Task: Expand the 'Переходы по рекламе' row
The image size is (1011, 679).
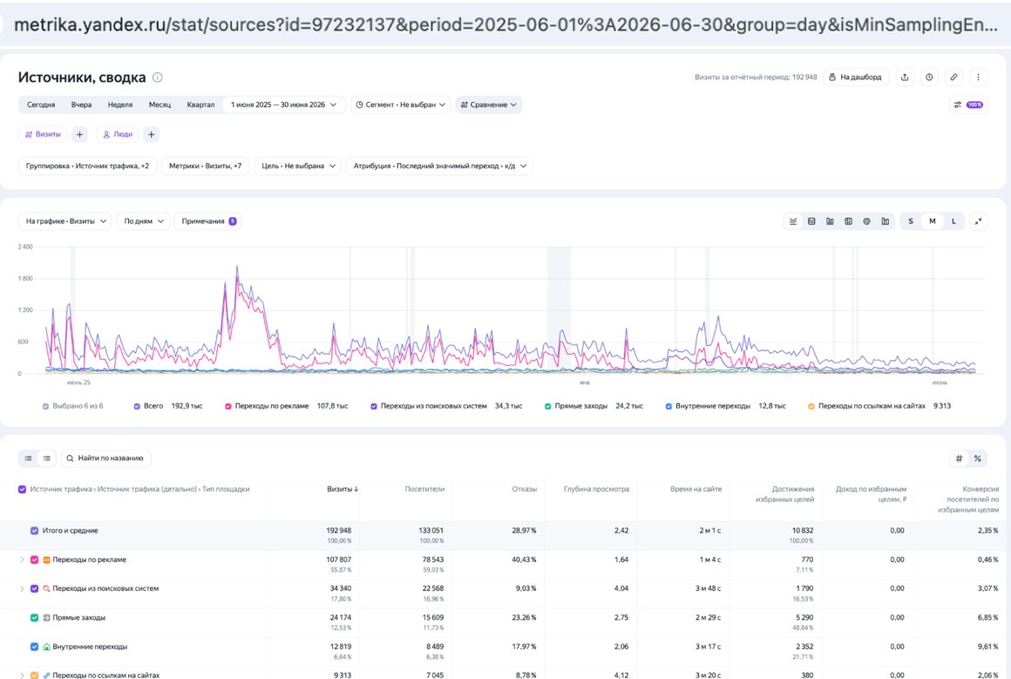Action: pos(22,560)
